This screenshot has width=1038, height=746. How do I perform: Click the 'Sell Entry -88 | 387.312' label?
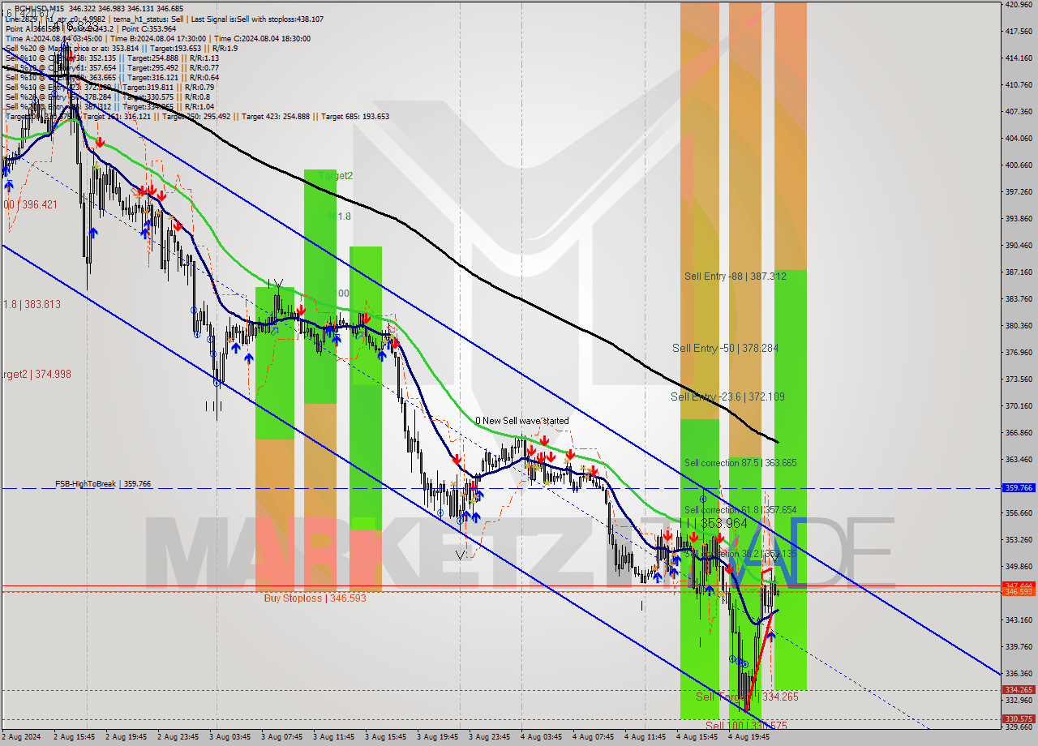[735, 277]
